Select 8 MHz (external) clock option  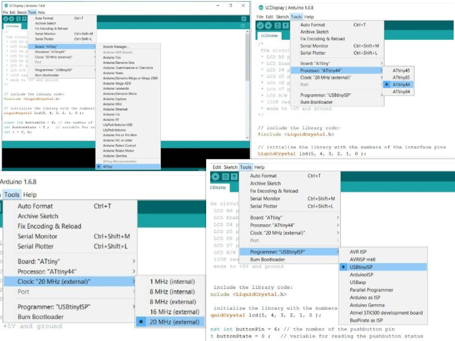[171, 302]
